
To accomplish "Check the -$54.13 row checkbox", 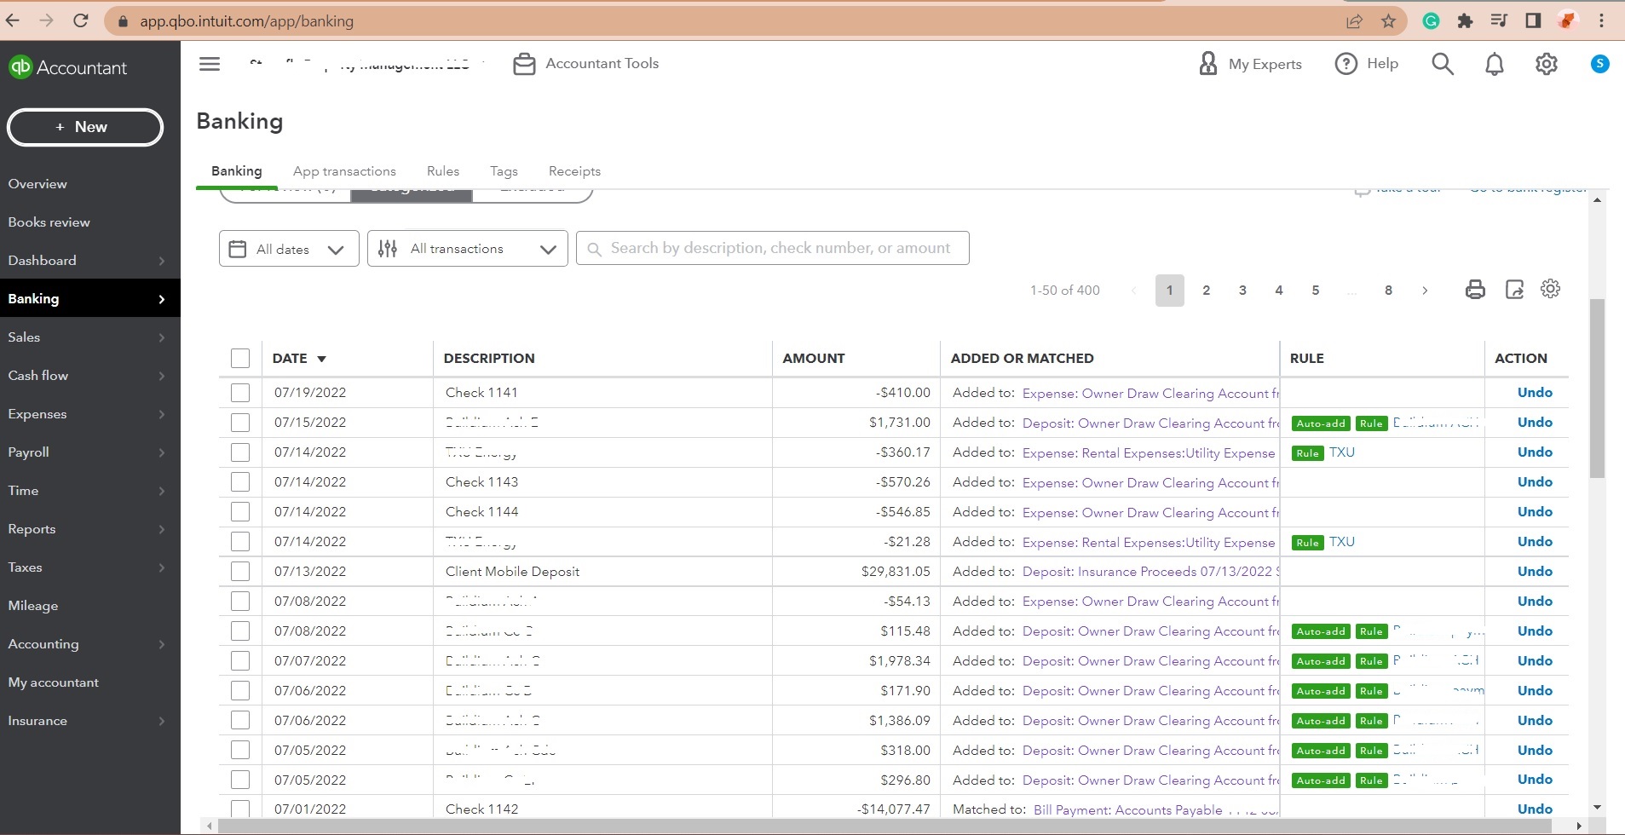I will click(240, 602).
